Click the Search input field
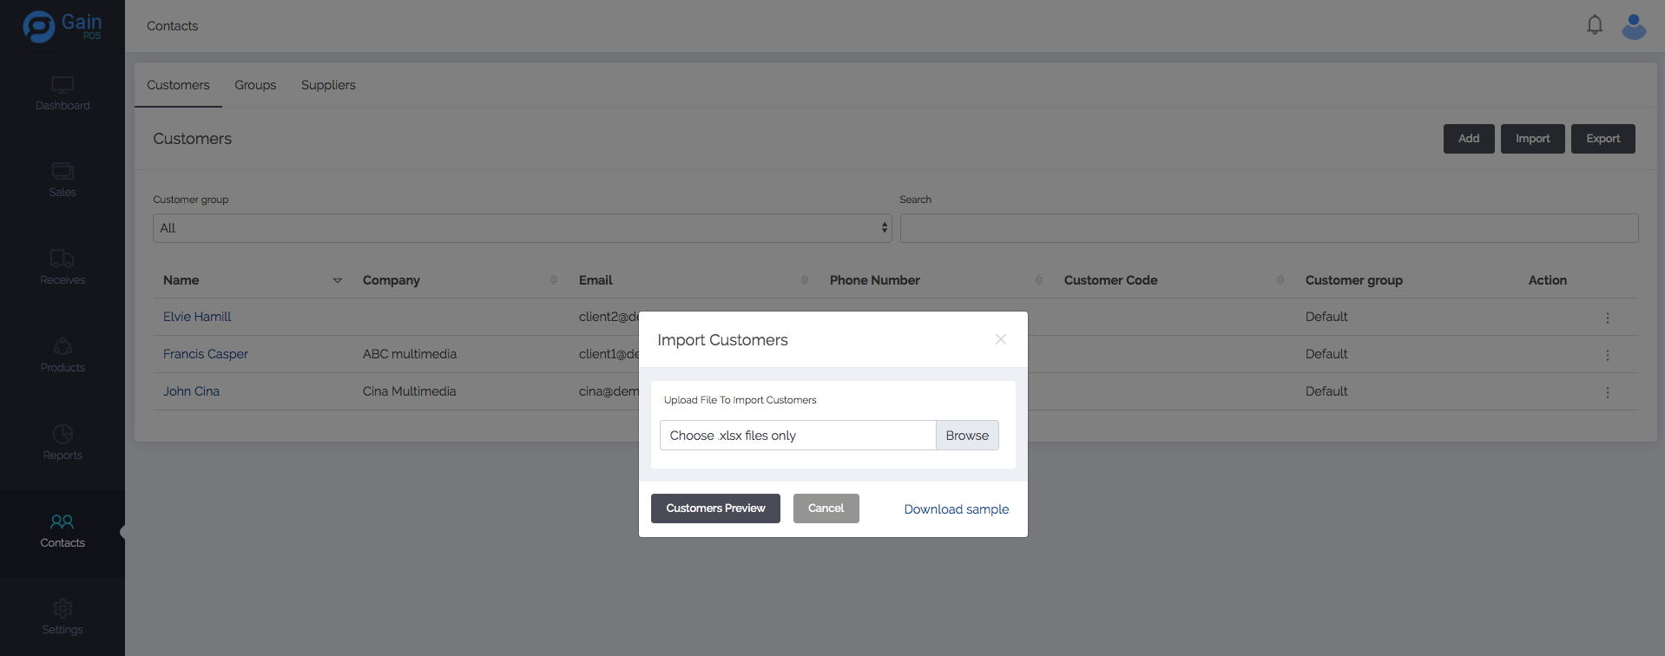 (x=1268, y=228)
